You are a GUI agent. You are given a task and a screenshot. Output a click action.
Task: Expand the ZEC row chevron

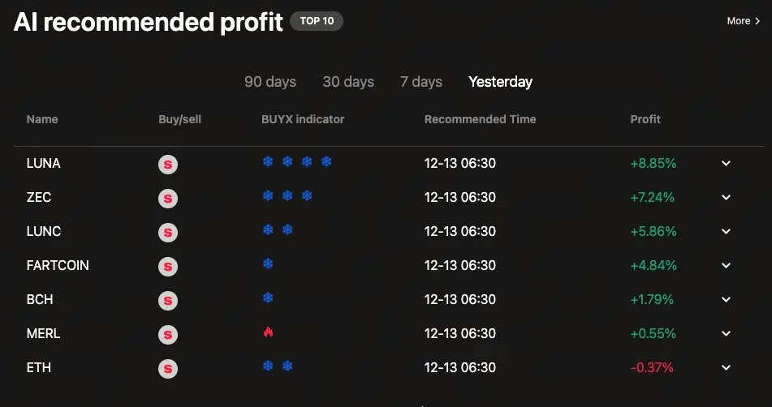726,197
